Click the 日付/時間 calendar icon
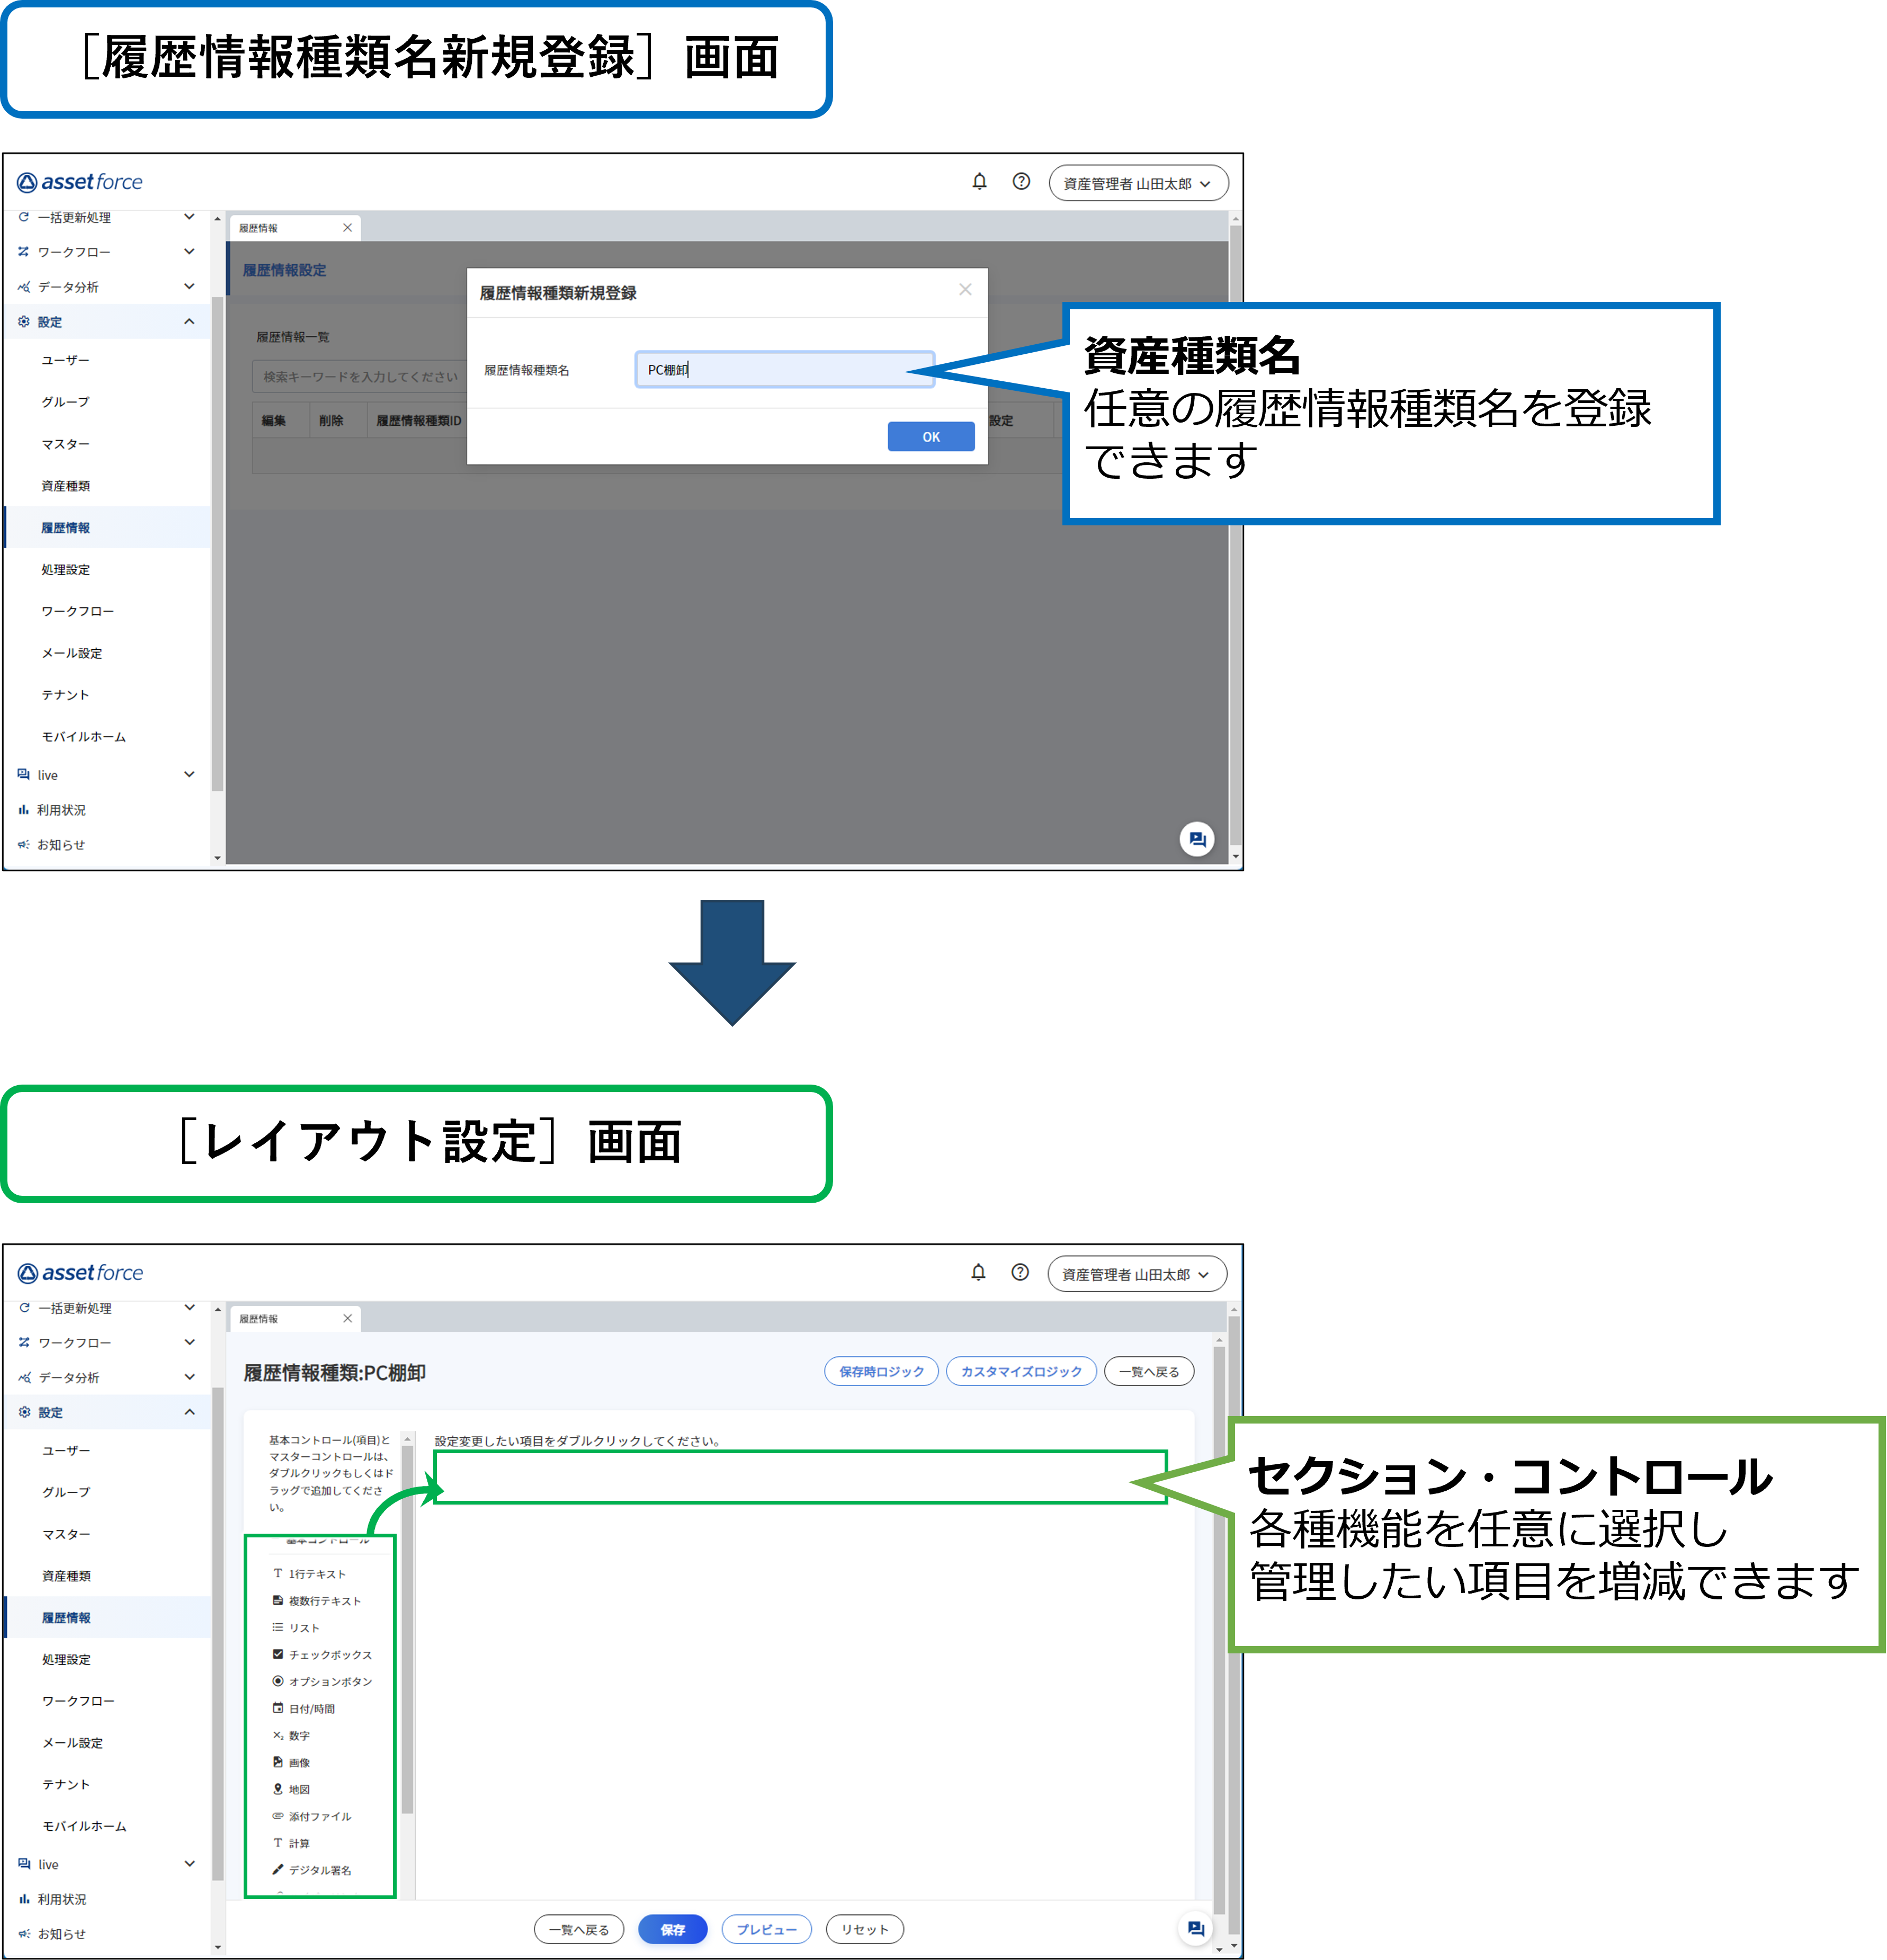The height and width of the screenshot is (1960, 1887). coord(277,1708)
